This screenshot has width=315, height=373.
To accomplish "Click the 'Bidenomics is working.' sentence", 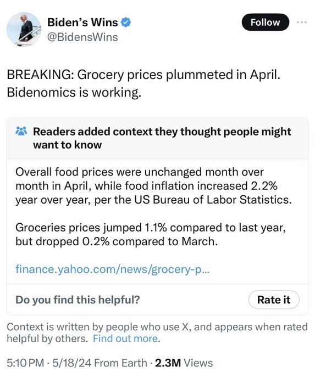I will tap(74, 93).
